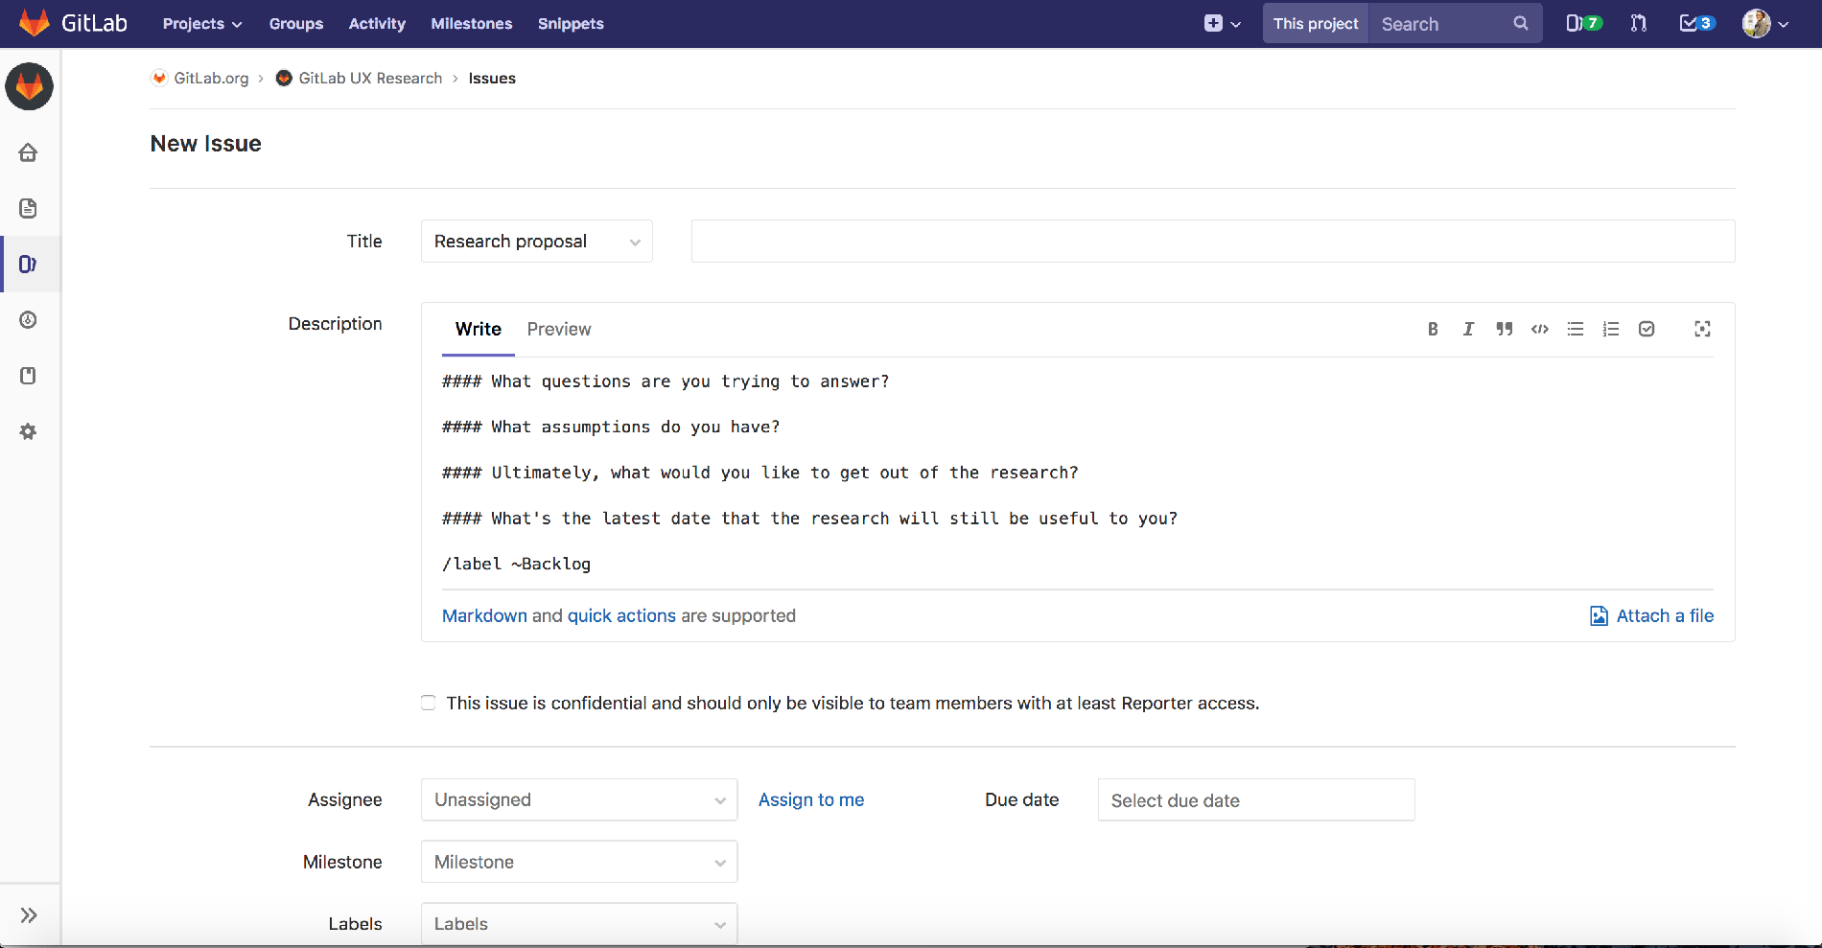
Task: Open the Research proposal template dropdown
Action: point(536,242)
